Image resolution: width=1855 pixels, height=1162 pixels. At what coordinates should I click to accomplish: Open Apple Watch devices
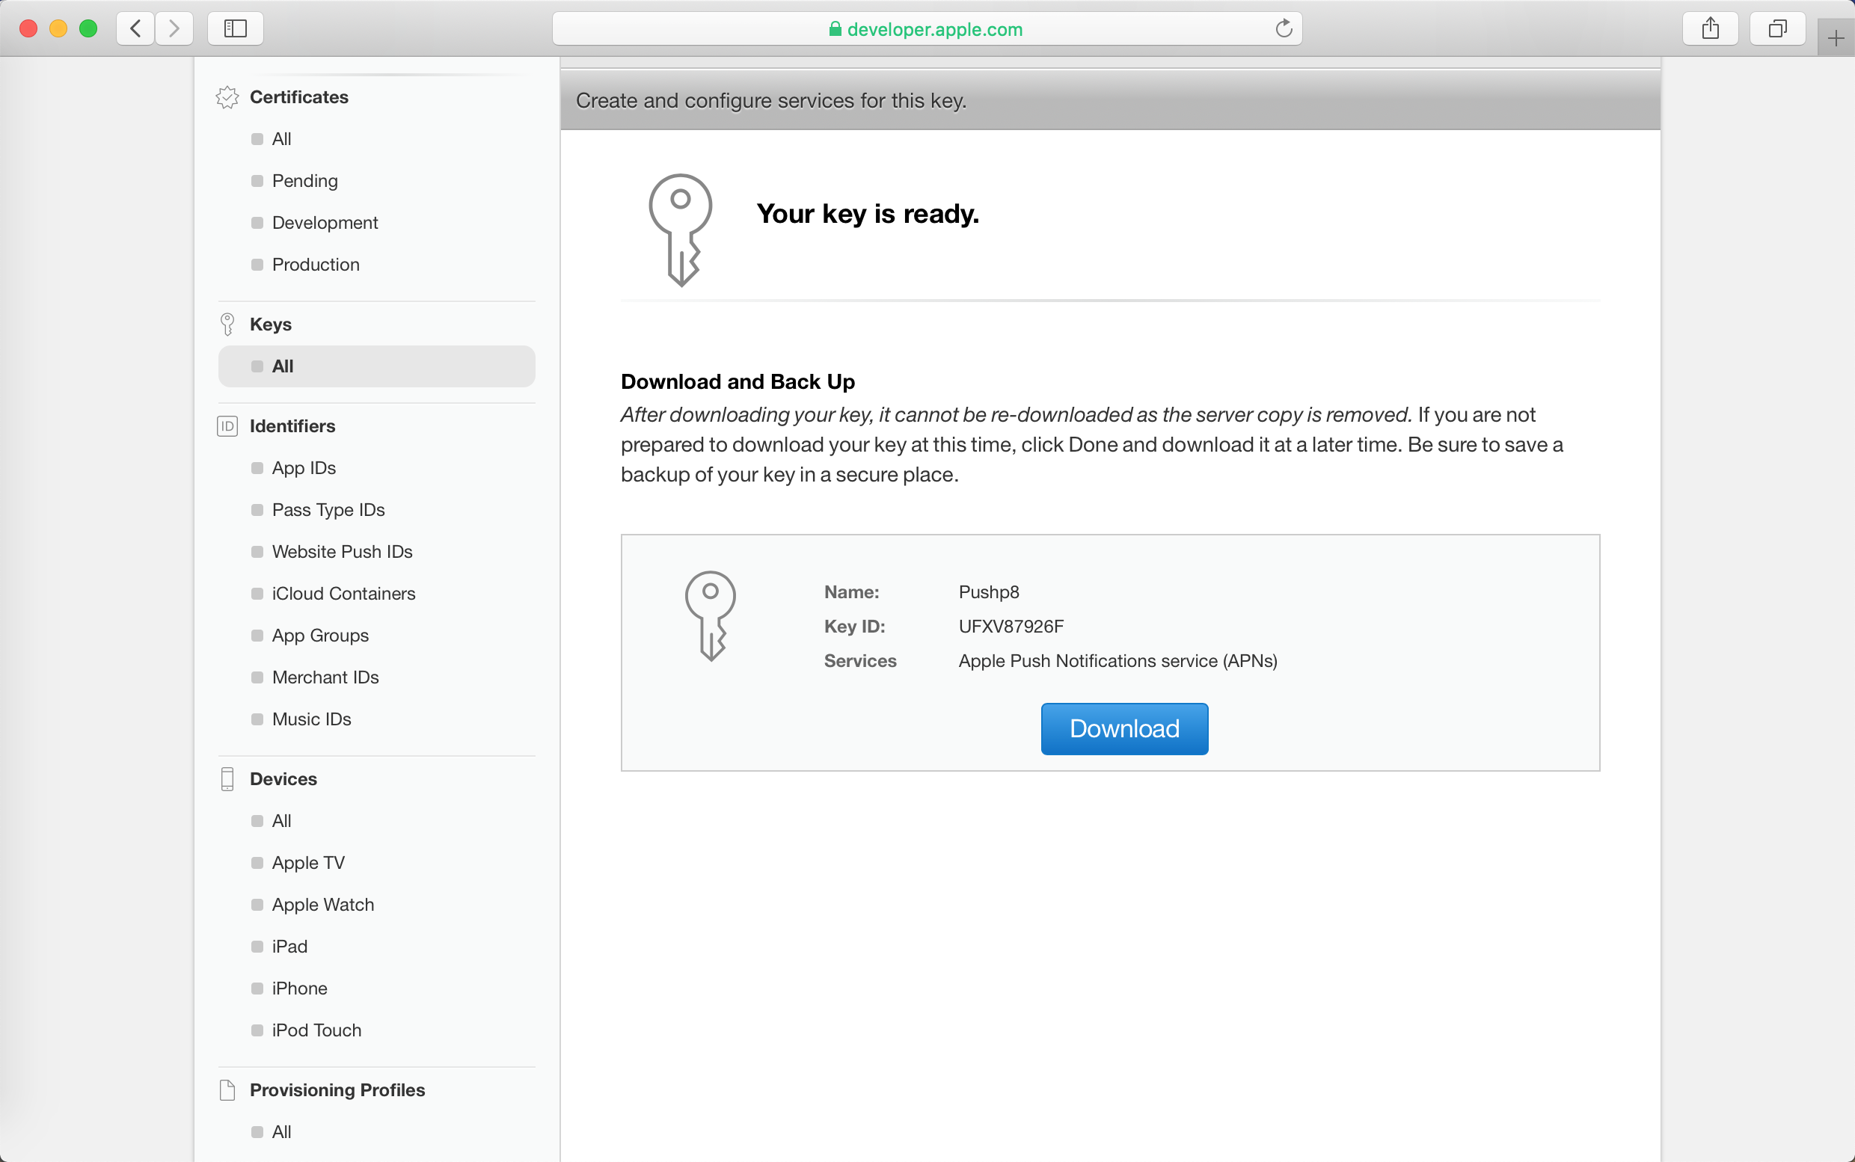coord(323,906)
